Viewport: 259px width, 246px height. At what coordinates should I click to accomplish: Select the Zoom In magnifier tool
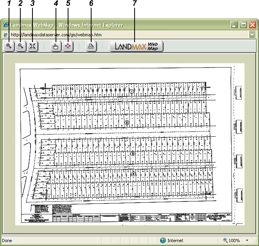8,46
